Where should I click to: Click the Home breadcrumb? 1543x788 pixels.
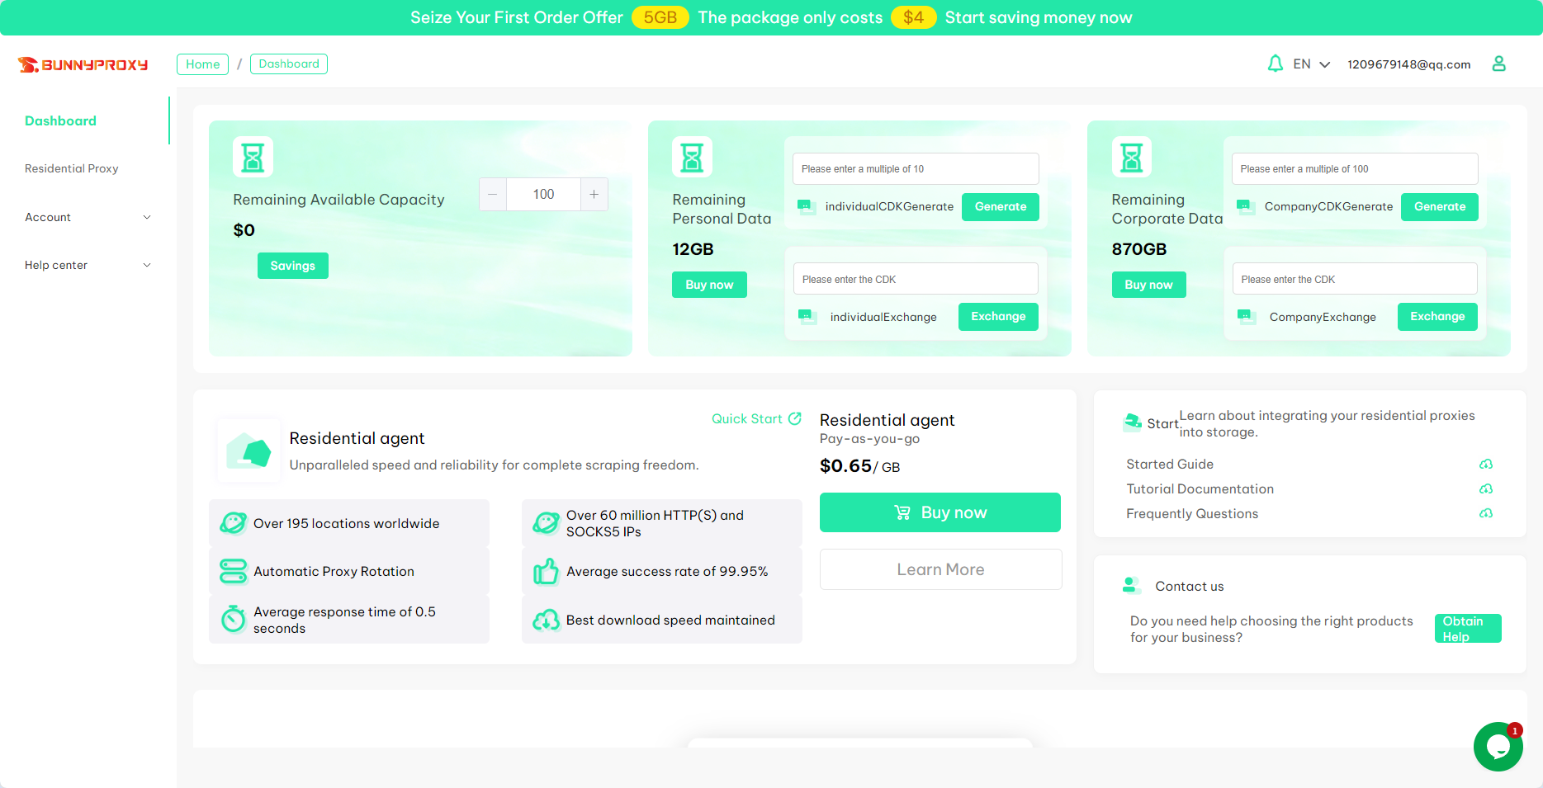202,64
